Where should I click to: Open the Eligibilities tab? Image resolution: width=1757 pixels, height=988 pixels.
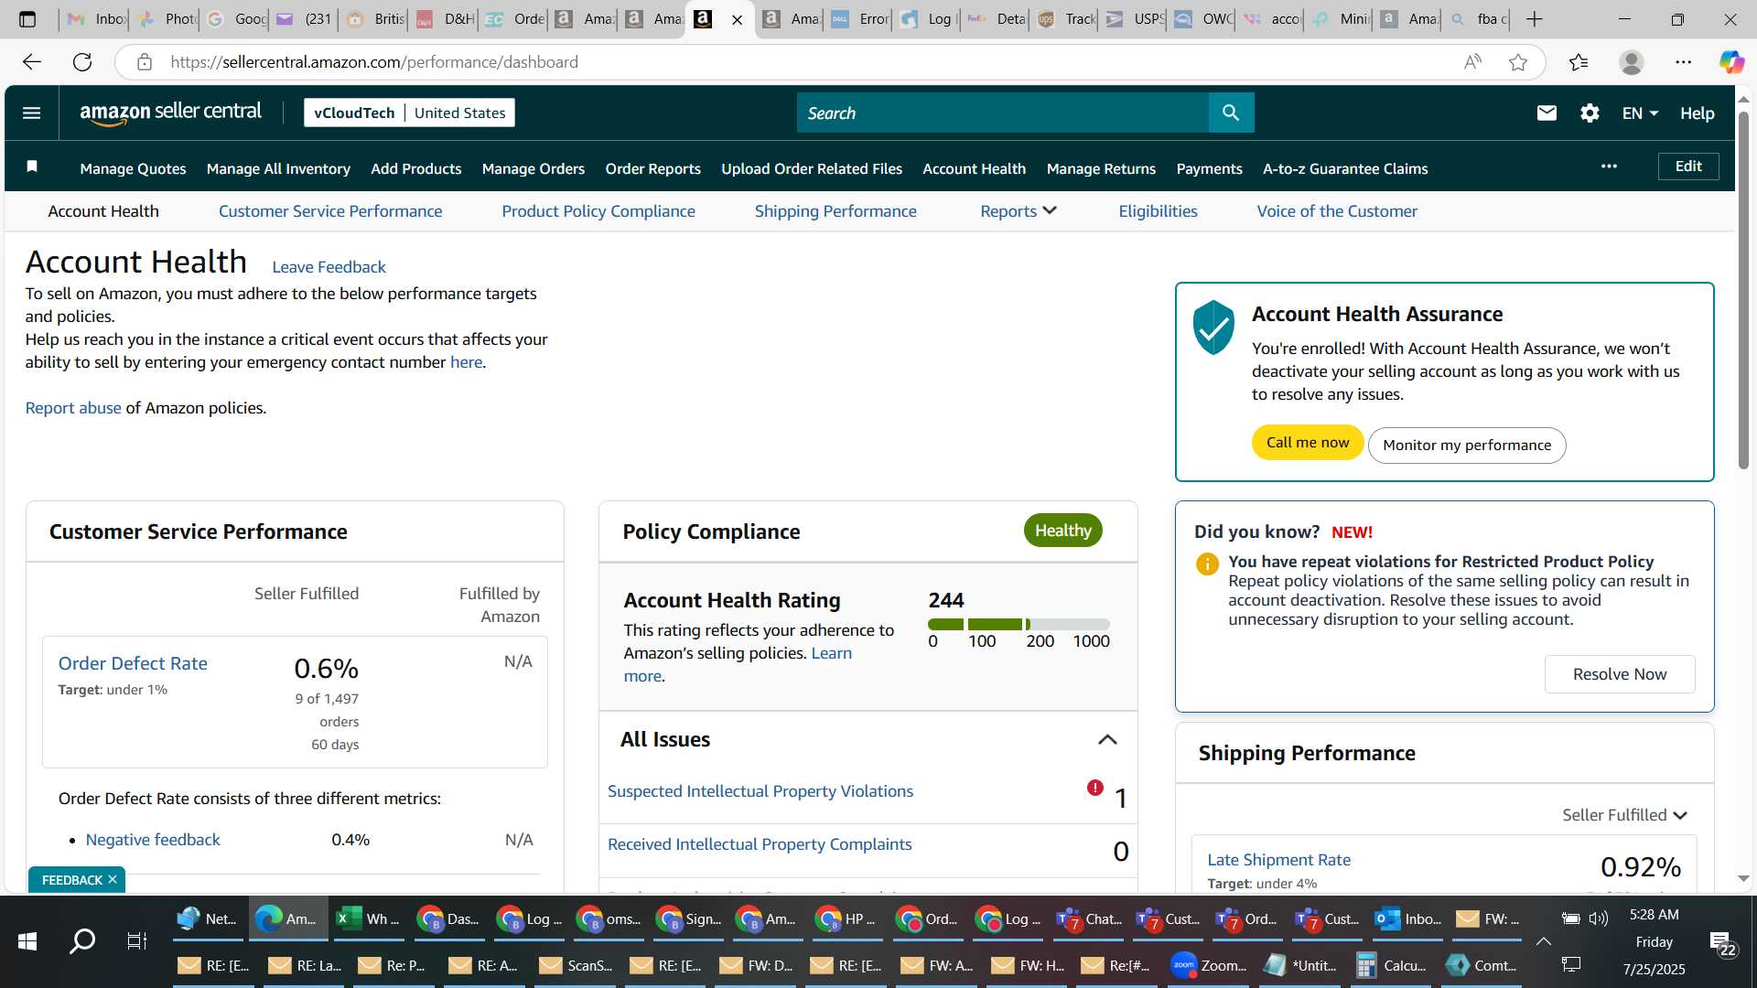1158,210
